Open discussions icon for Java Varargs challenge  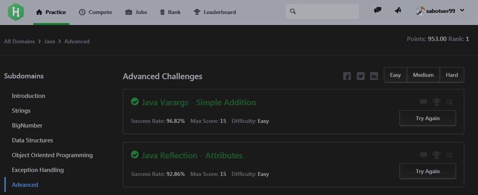[423, 102]
